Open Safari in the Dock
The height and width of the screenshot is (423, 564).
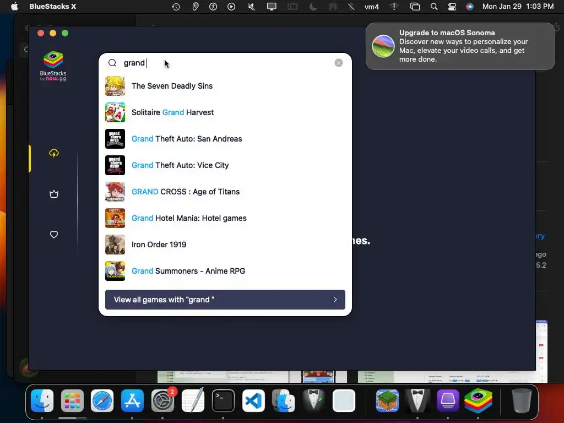(x=102, y=400)
